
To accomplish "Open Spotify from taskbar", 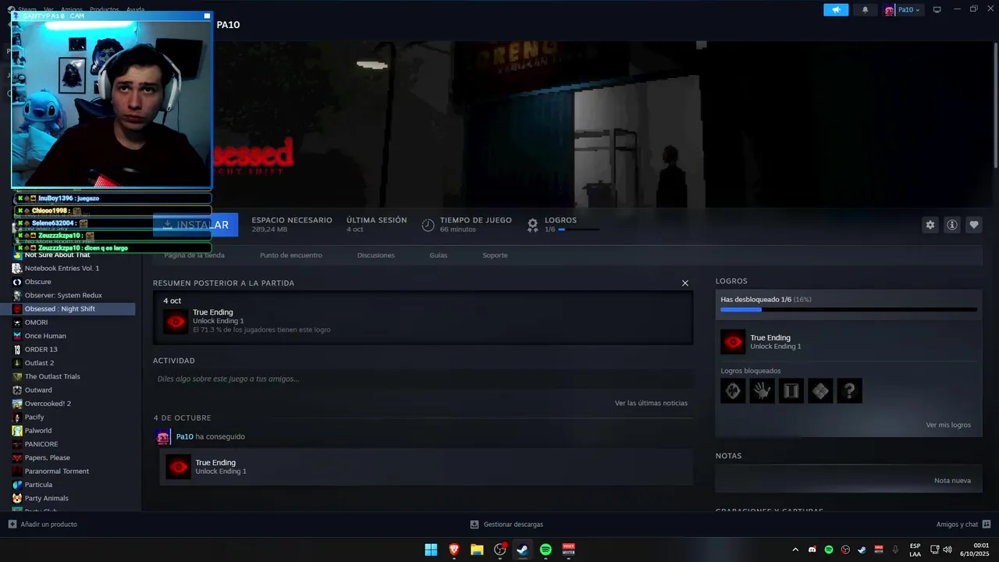I will click(546, 550).
